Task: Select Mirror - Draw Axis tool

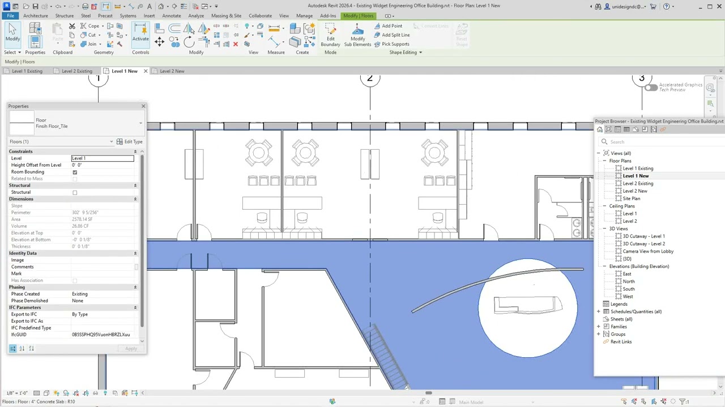Action: click(x=203, y=29)
